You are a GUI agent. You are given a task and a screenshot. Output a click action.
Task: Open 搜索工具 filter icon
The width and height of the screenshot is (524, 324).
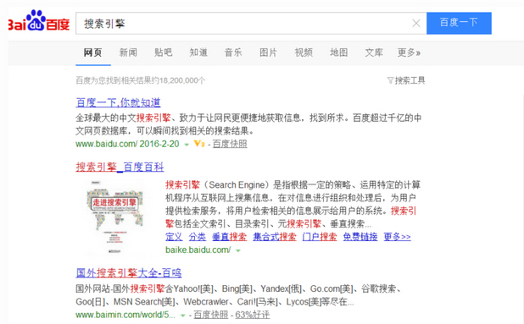[x=390, y=80]
